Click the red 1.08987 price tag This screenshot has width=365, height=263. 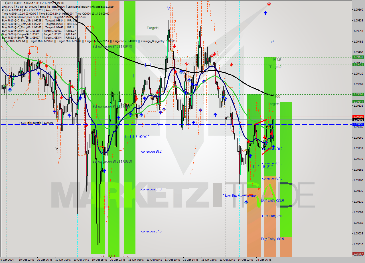pos(358,254)
